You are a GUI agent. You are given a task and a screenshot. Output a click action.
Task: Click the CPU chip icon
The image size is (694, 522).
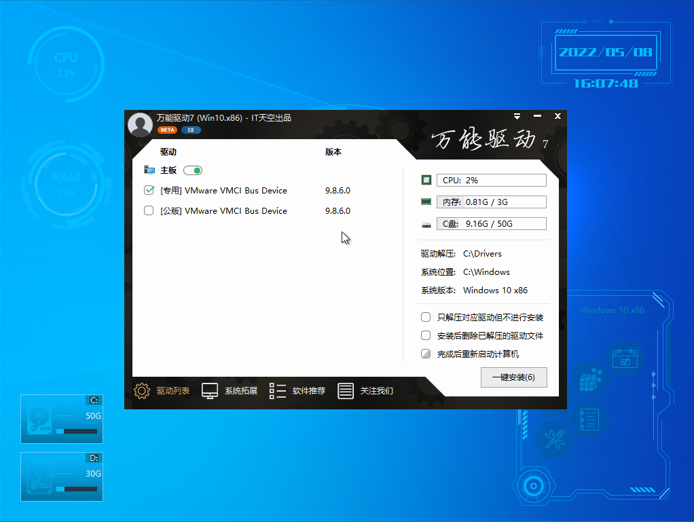tap(426, 181)
